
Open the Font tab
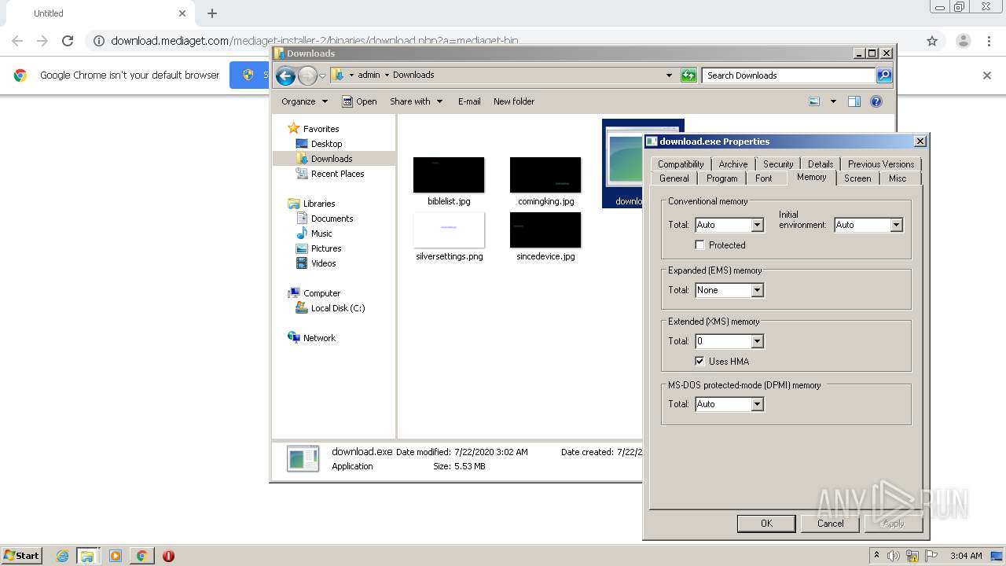tap(764, 178)
